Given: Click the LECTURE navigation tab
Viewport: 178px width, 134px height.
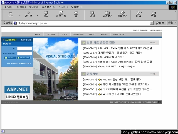Looking at the screenshot, I should pyautogui.click(x=51, y=34).
